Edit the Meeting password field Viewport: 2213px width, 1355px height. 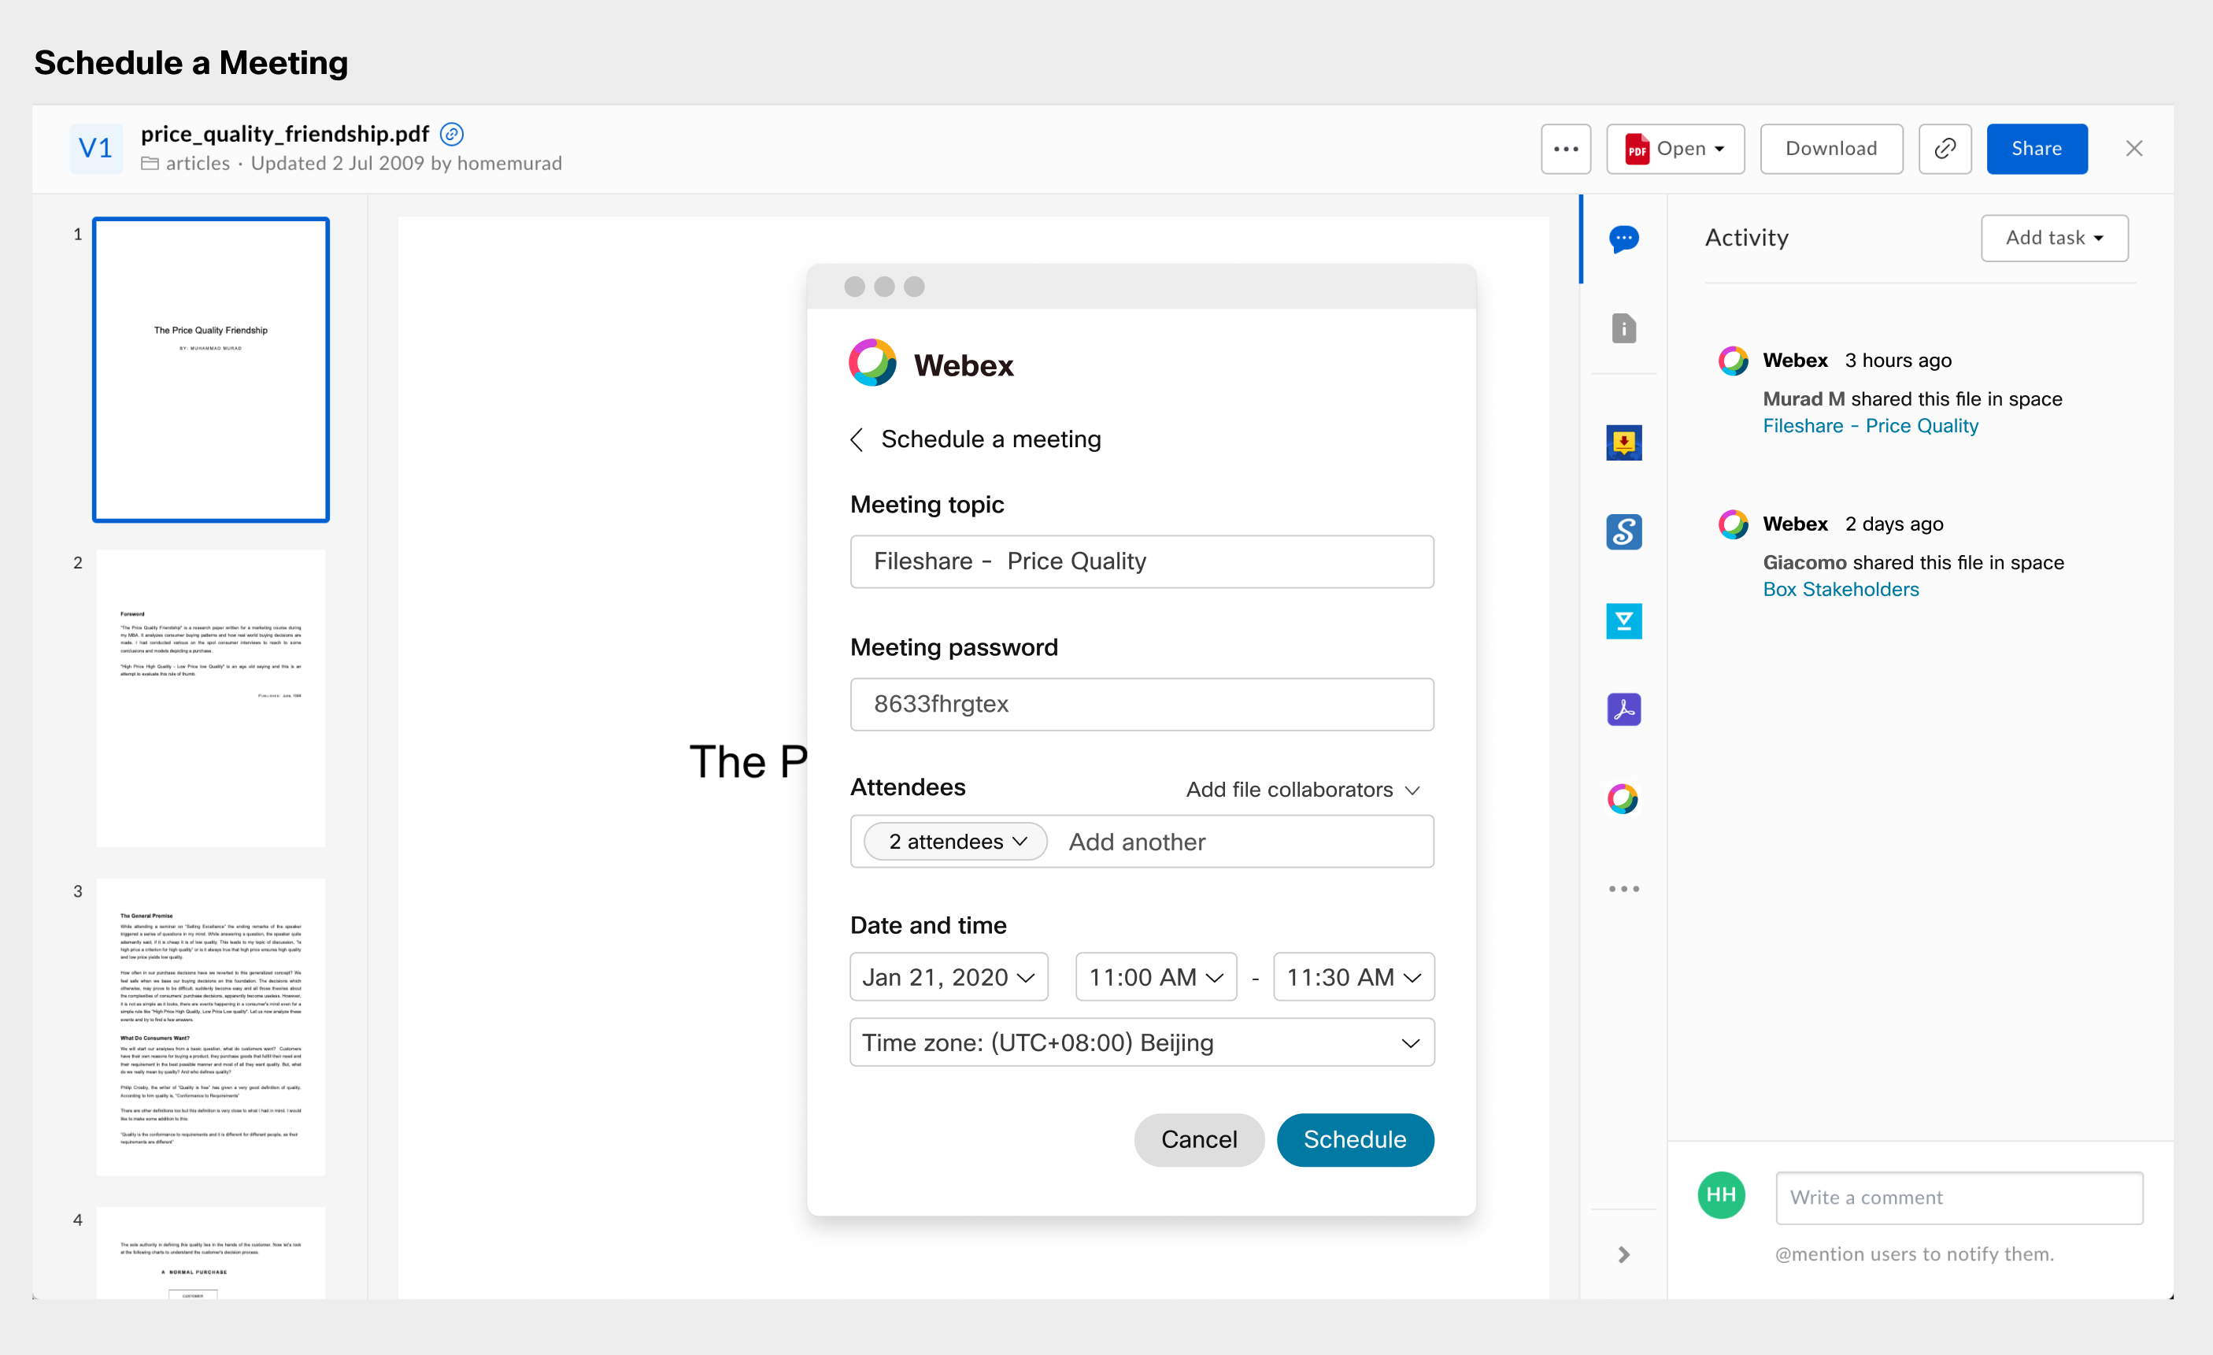(1142, 704)
